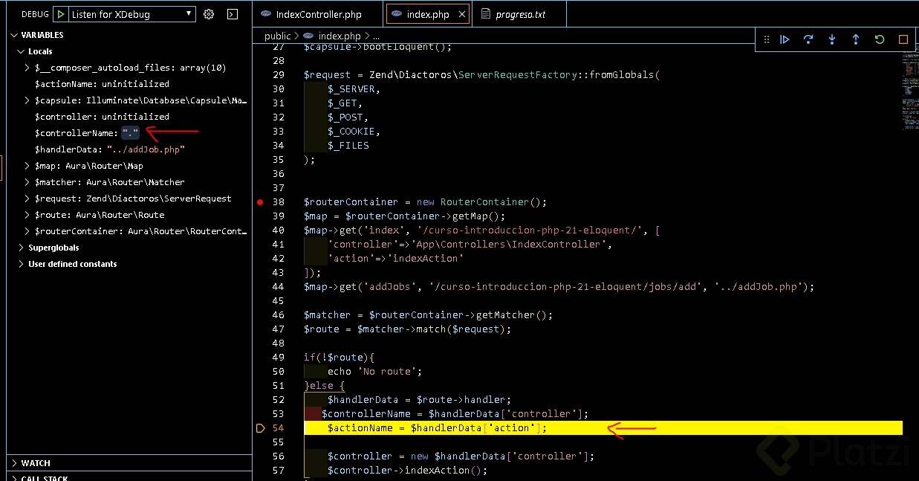Click the DEBUG panel title

pyautogui.click(x=35, y=14)
